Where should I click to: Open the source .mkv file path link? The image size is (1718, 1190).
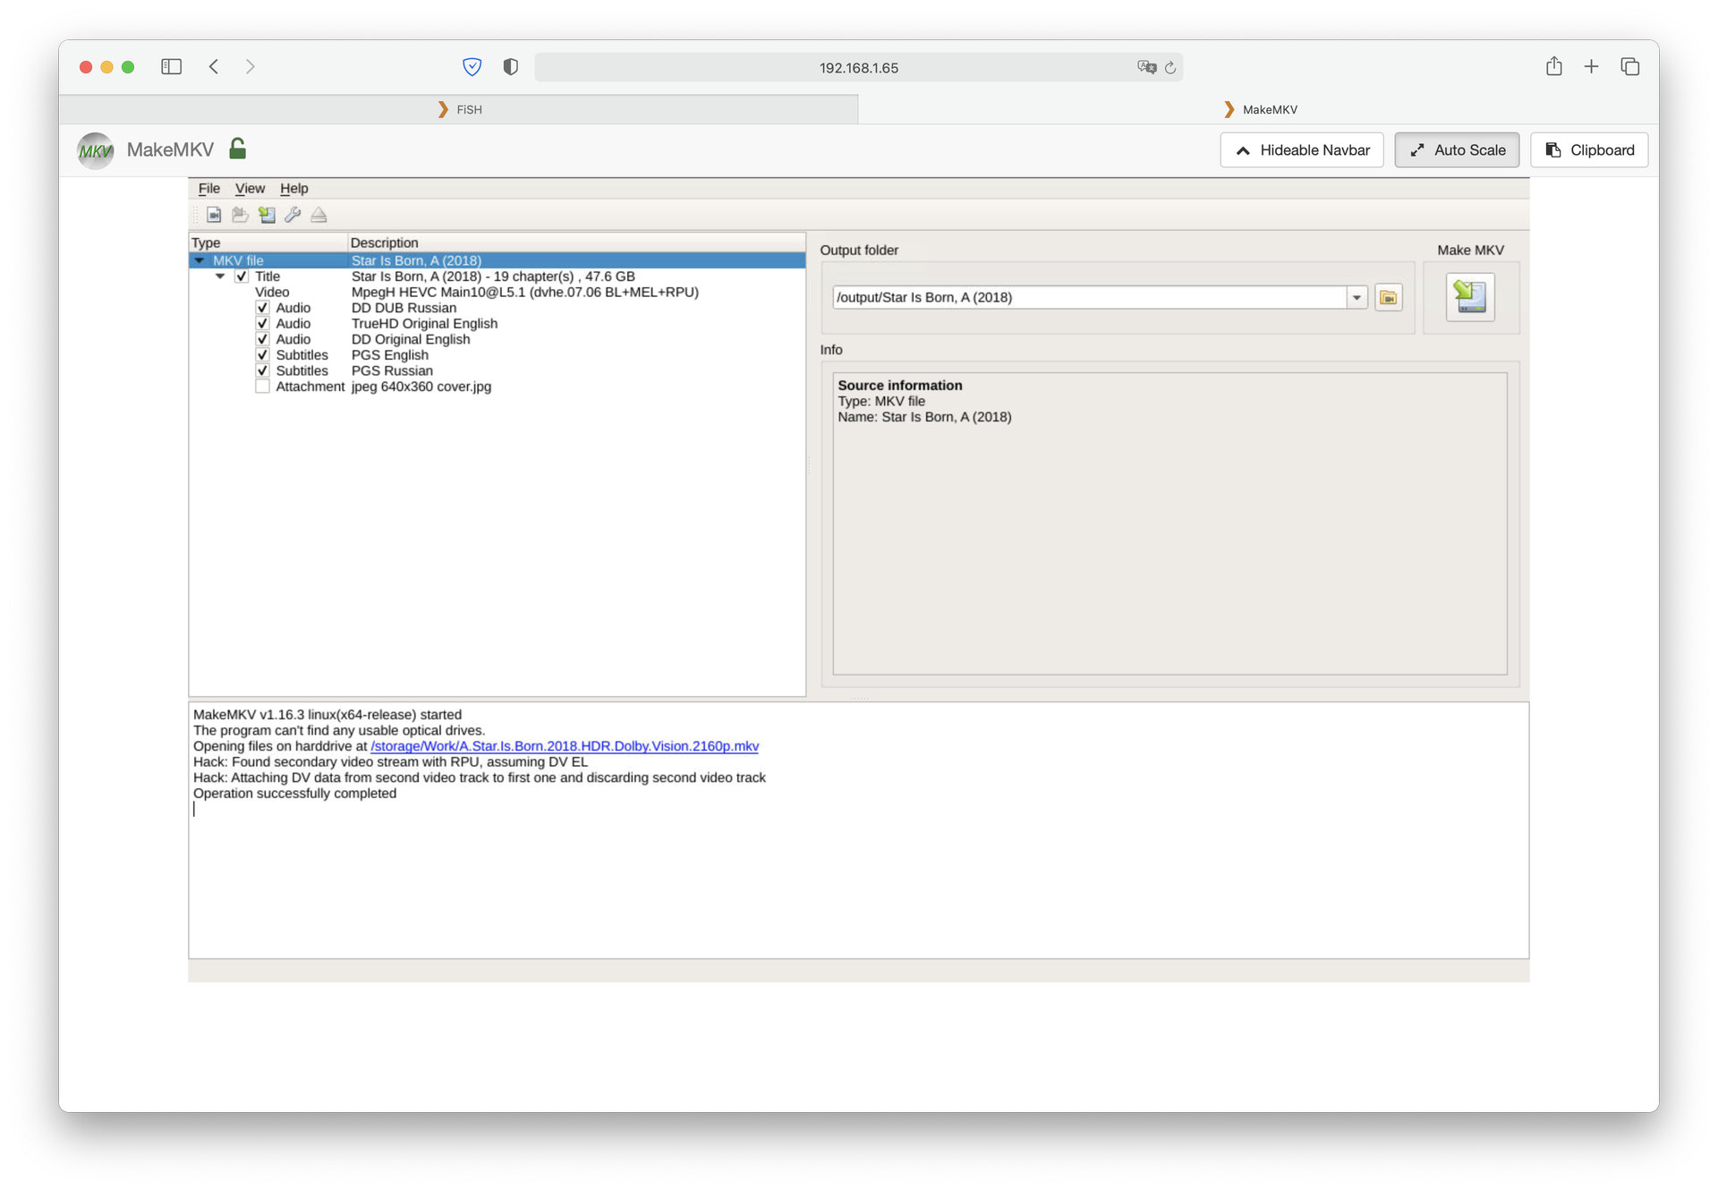(564, 746)
